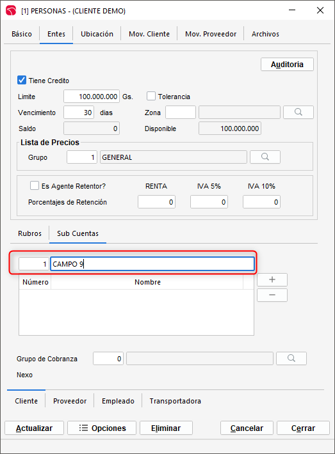Open the Mov. Proveedor tab
The image size is (335, 454).
(x=211, y=34)
